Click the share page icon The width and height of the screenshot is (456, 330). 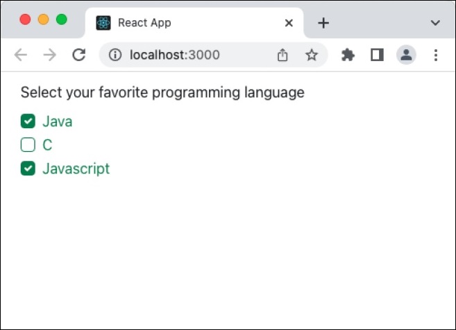pos(282,55)
